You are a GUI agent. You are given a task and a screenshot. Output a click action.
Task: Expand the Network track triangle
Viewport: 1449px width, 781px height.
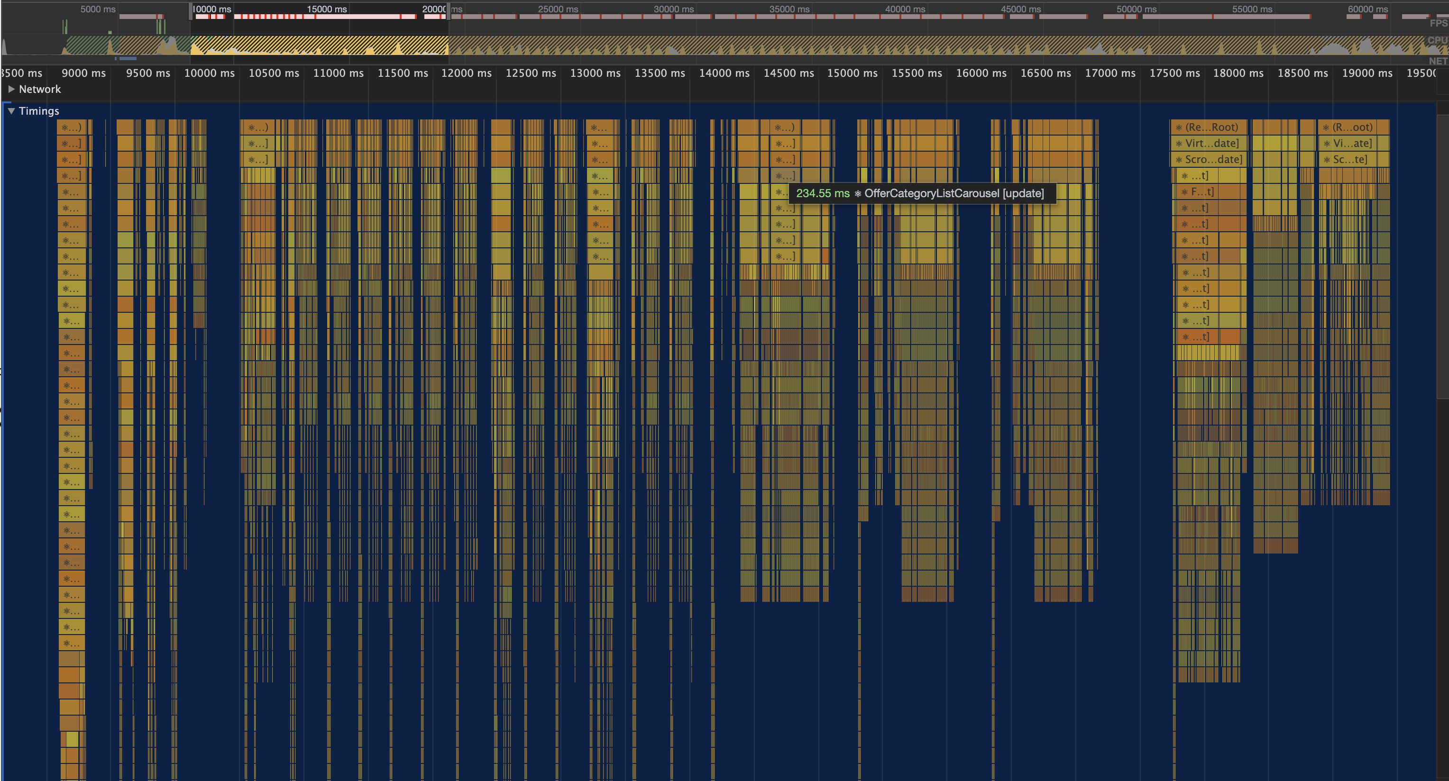pyautogui.click(x=11, y=89)
